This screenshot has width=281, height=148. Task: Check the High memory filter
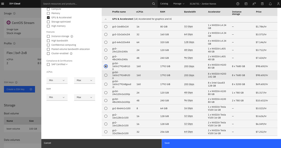pyautogui.click(x=48, y=26)
